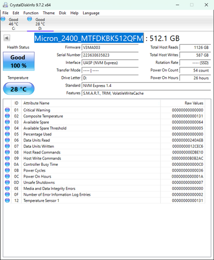Click status orb for Temperature Sensor 1 row
The width and height of the screenshot is (214, 260).
tap(7, 200)
